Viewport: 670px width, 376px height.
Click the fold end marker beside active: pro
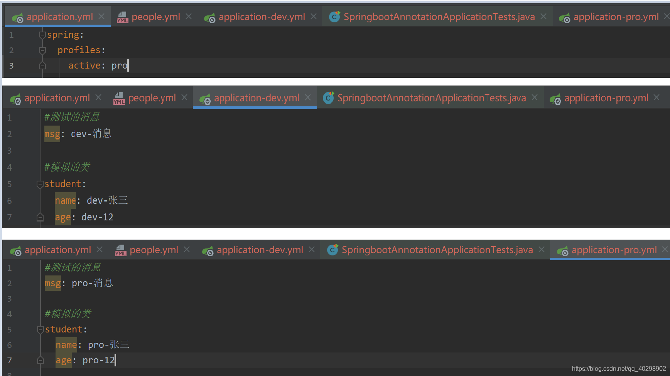(42, 65)
